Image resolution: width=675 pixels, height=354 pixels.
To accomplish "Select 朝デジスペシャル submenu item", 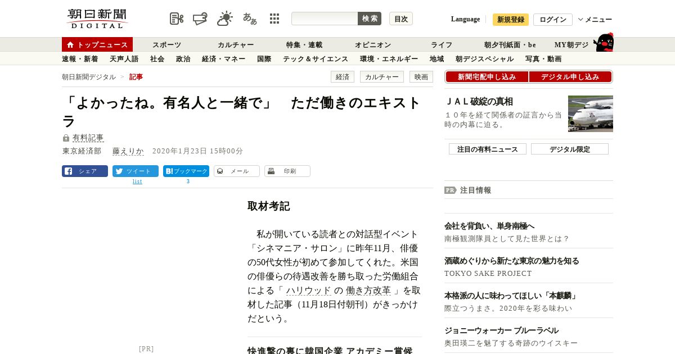I will click(485, 58).
